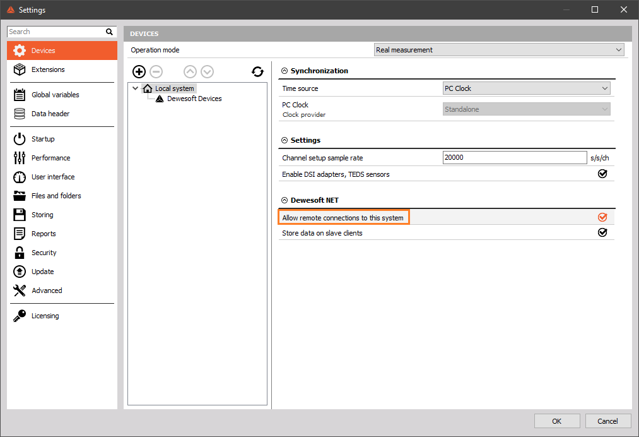Screen dimensions: 639x437
Task: Open the Storing settings page
Action: (62, 215)
